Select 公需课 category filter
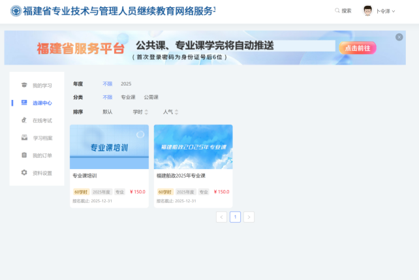The height and width of the screenshot is (280, 419). [x=151, y=97]
